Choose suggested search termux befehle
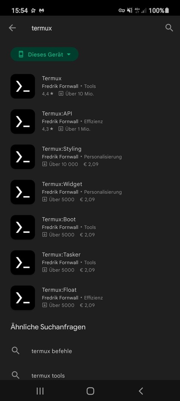180x401 pixels. [x=90, y=351]
